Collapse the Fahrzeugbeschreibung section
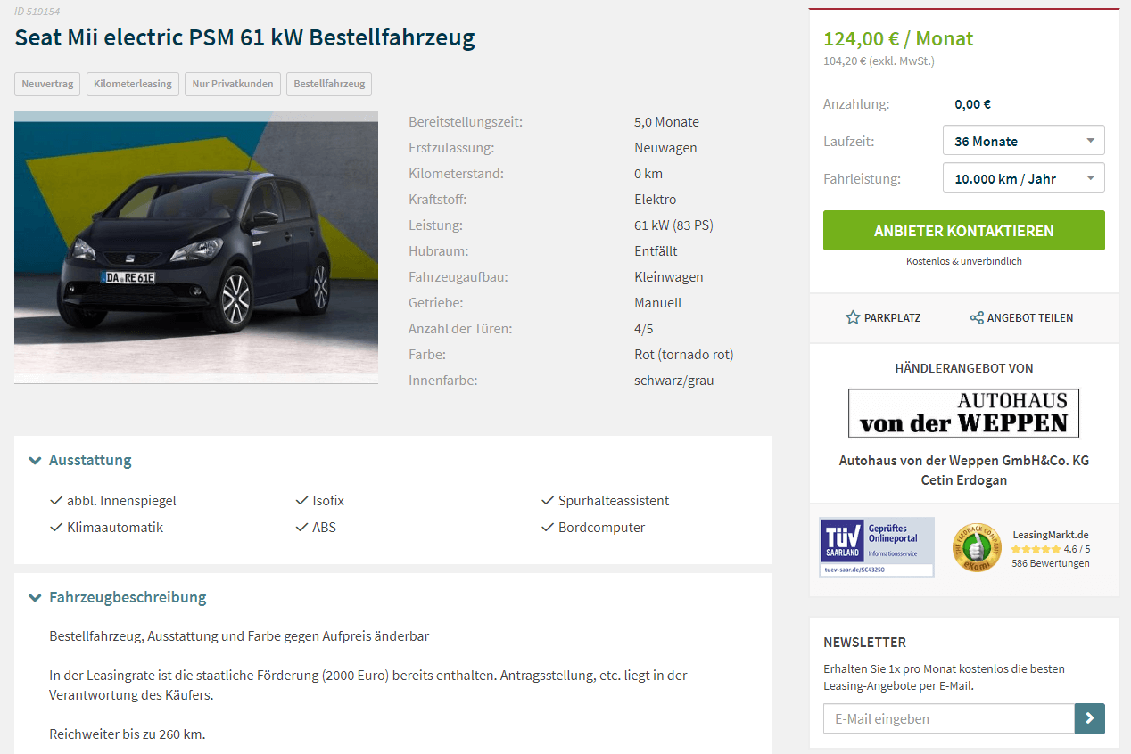1131x754 pixels. point(118,597)
